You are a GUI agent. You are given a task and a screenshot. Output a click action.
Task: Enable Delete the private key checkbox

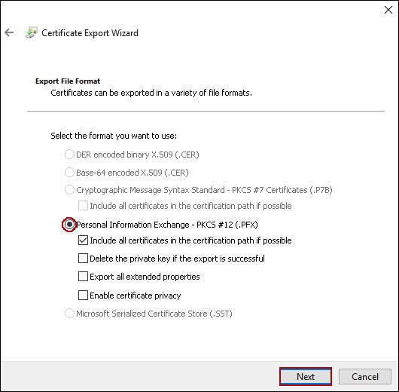tap(83, 259)
